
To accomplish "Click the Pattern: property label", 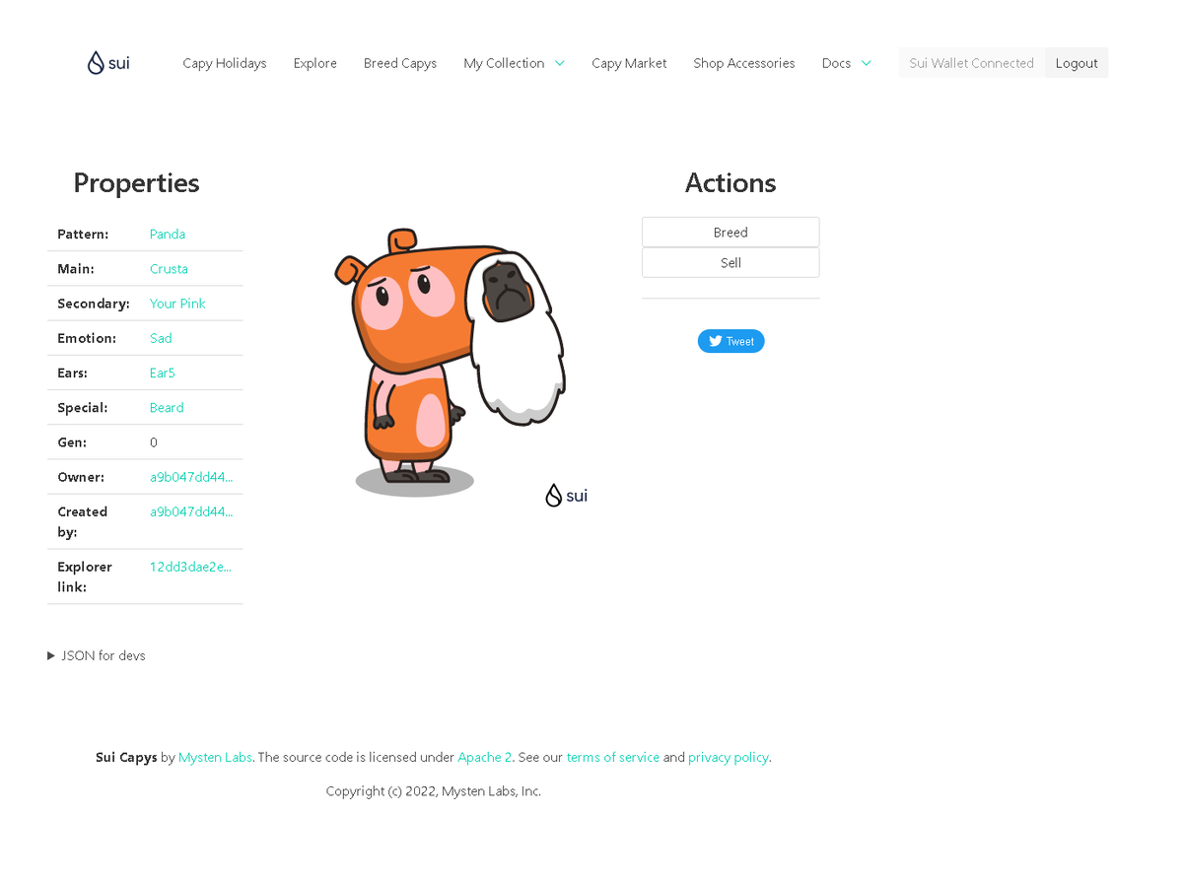I will [x=83, y=235].
